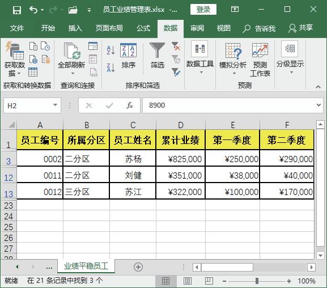Clear the filter with the clear icon
The image size is (327, 288).
coord(176,46)
